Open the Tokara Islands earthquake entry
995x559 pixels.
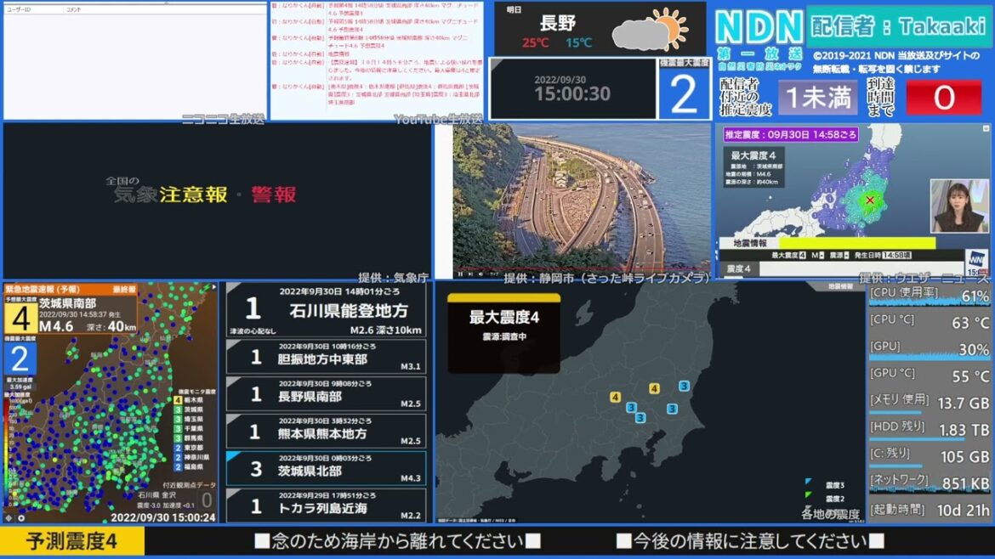tap(326, 506)
